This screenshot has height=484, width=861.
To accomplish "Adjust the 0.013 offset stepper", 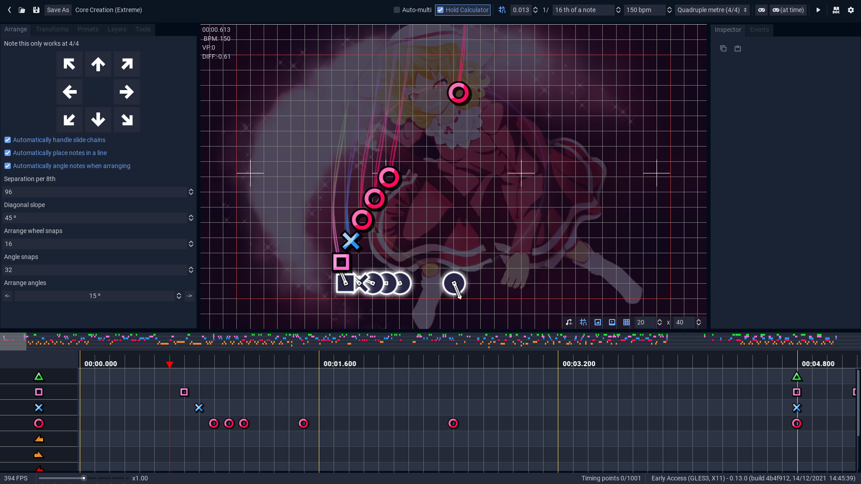I will pos(535,10).
